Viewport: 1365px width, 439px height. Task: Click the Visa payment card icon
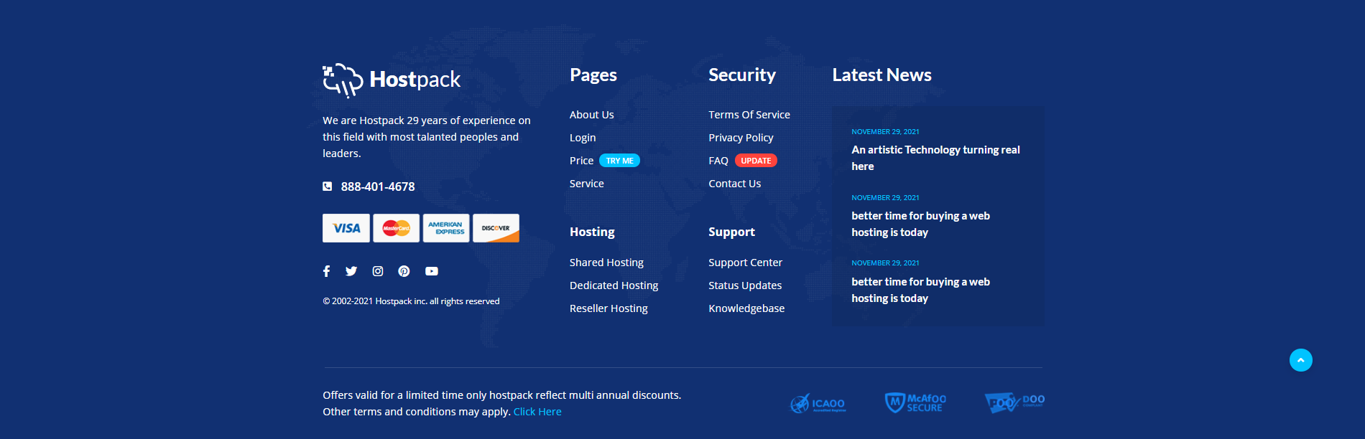click(x=346, y=228)
